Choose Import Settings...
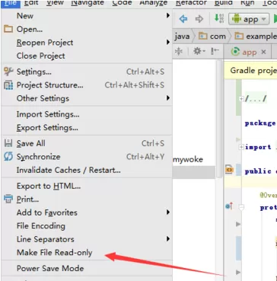The height and width of the screenshot is (281, 277). pos(87,114)
